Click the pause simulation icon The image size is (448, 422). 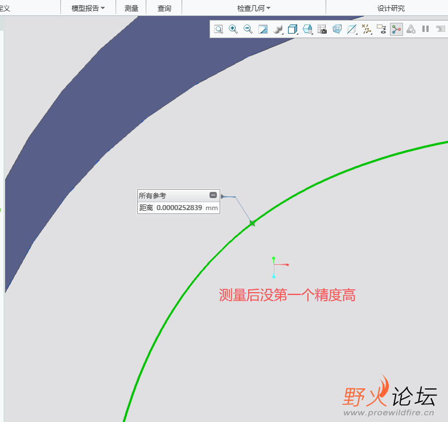425,29
